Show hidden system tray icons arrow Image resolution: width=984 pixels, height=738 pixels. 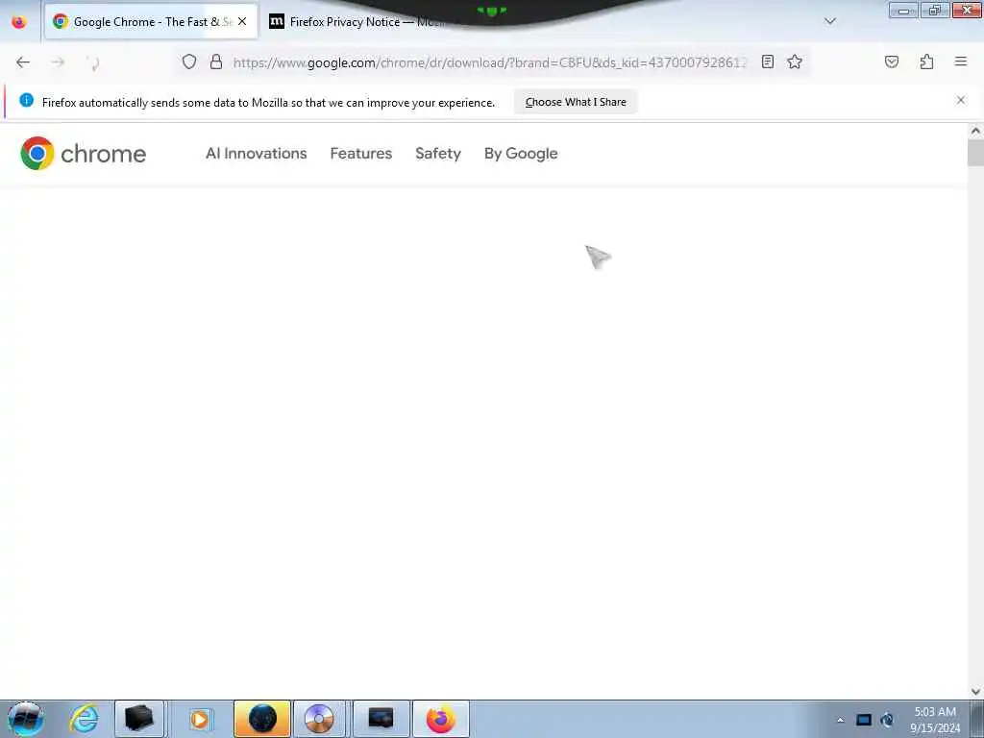[840, 720]
